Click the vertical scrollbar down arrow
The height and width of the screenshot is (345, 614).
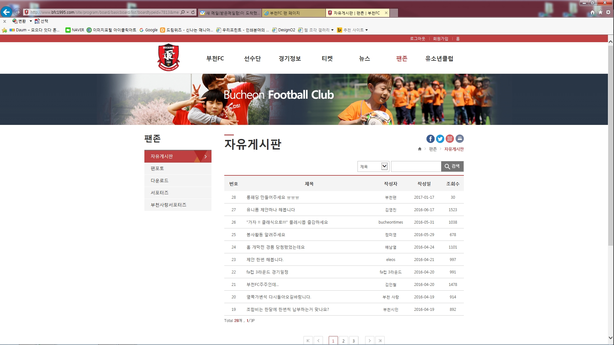(610, 338)
